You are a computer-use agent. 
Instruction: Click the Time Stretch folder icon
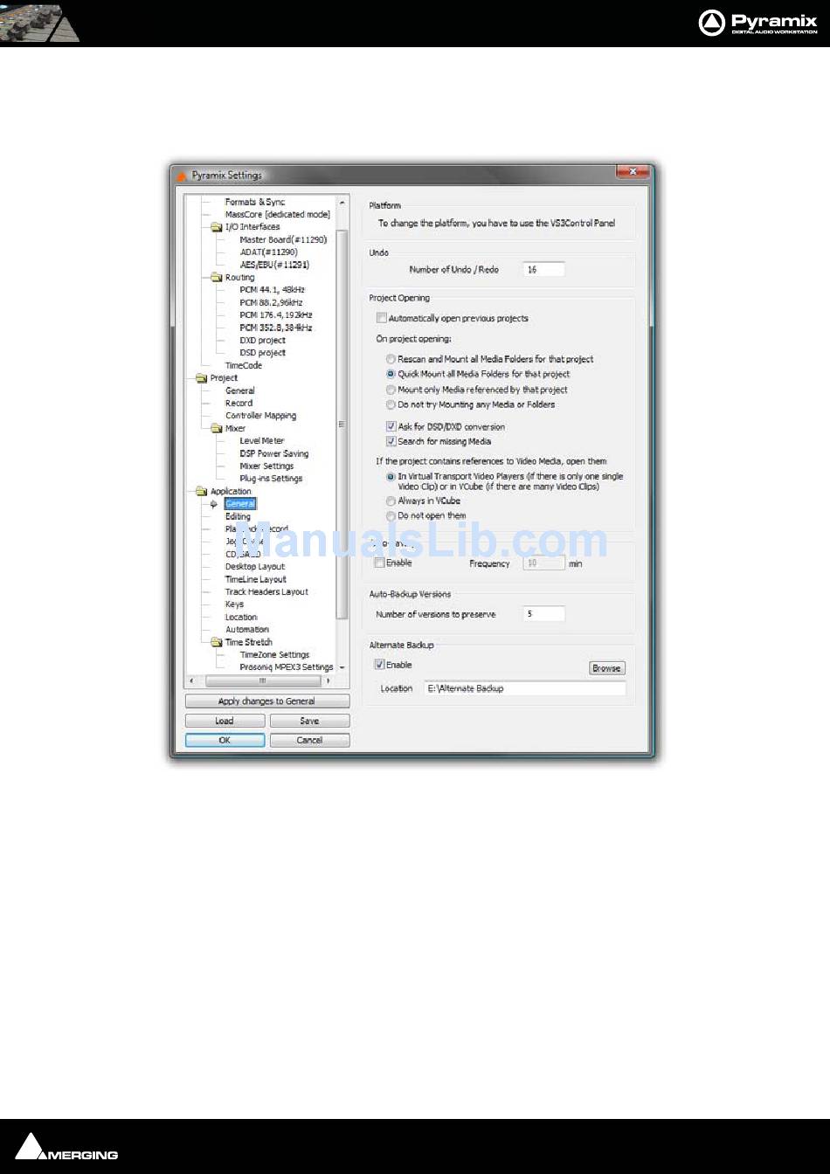[x=217, y=642]
